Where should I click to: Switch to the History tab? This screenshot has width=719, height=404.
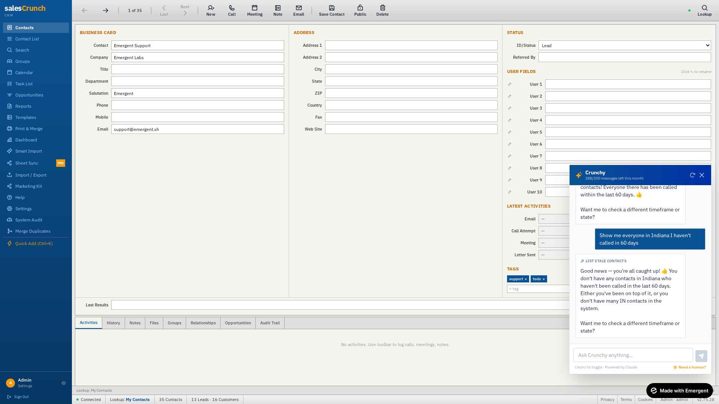(x=113, y=323)
